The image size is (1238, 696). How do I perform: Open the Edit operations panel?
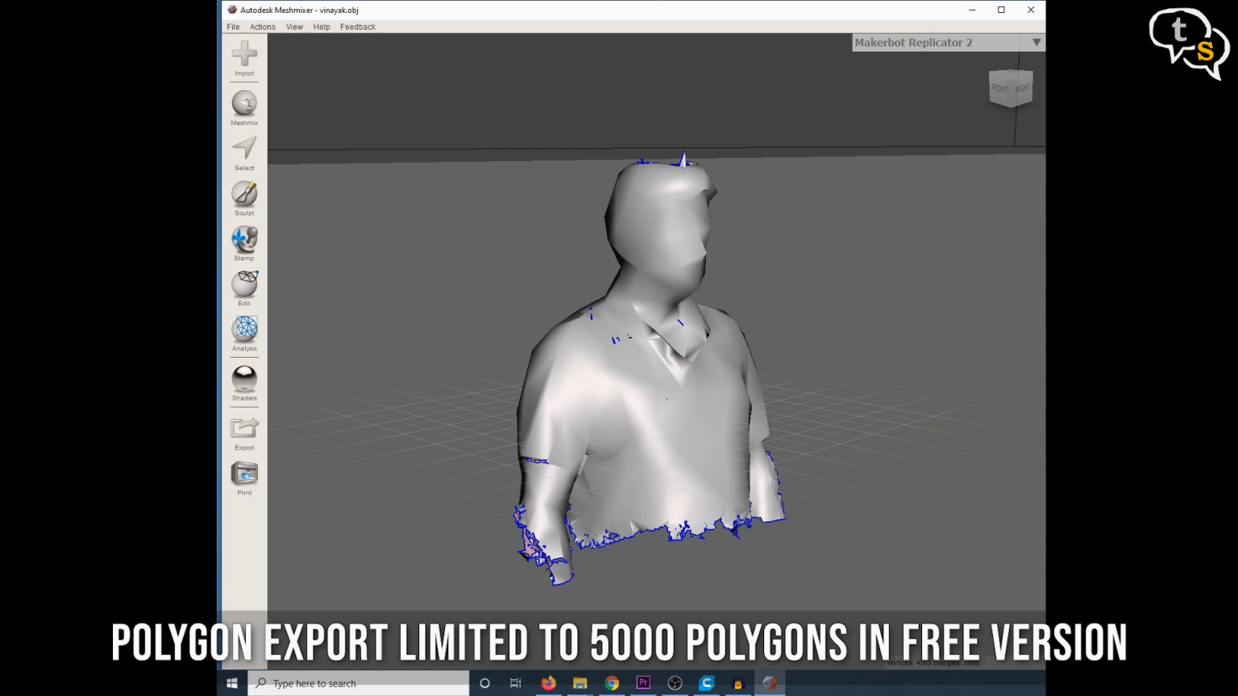[x=244, y=286]
